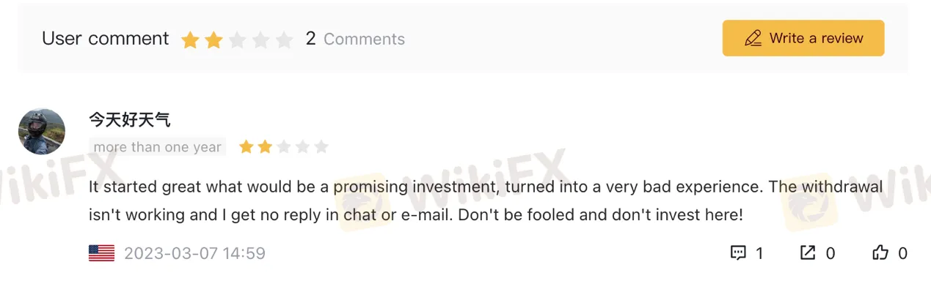Click the review date 2023-03-07 14:59

194,253
